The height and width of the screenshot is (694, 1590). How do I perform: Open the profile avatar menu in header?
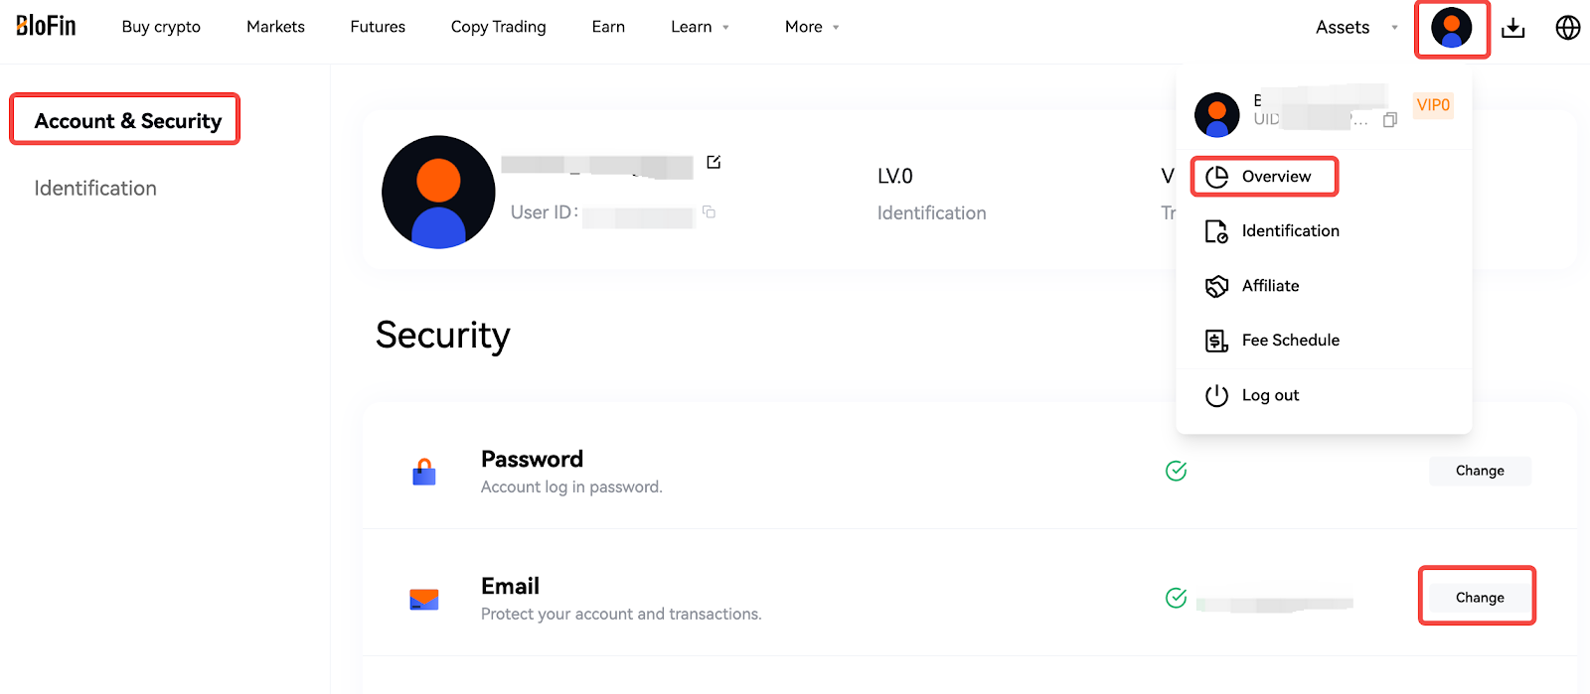pyautogui.click(x=1451, y=28)
